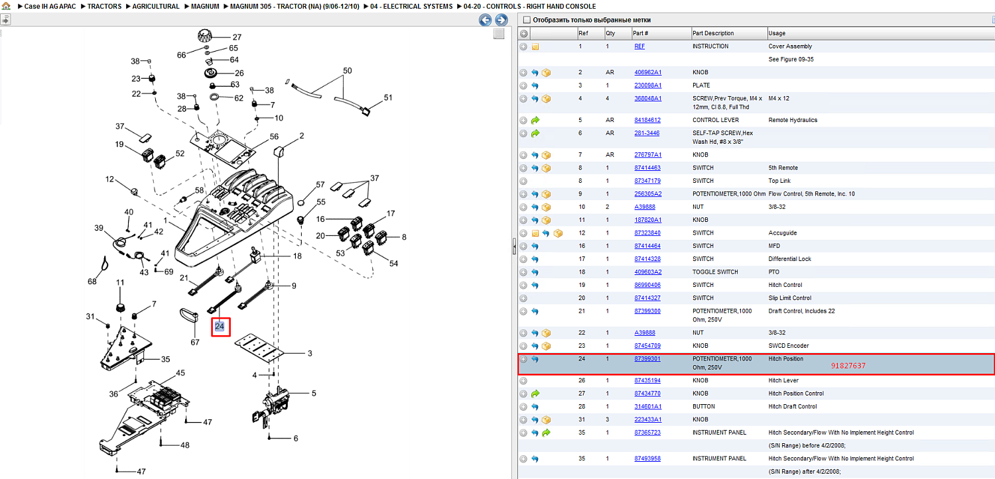Open the MAGNUM breadcrumb
Image resolution: width=995 pixels, height=479 pixels.
pos(205,6)
